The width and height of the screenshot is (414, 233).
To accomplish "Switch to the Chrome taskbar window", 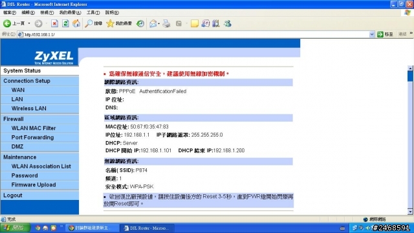I will pyautogui.click(x=91, y=228).
